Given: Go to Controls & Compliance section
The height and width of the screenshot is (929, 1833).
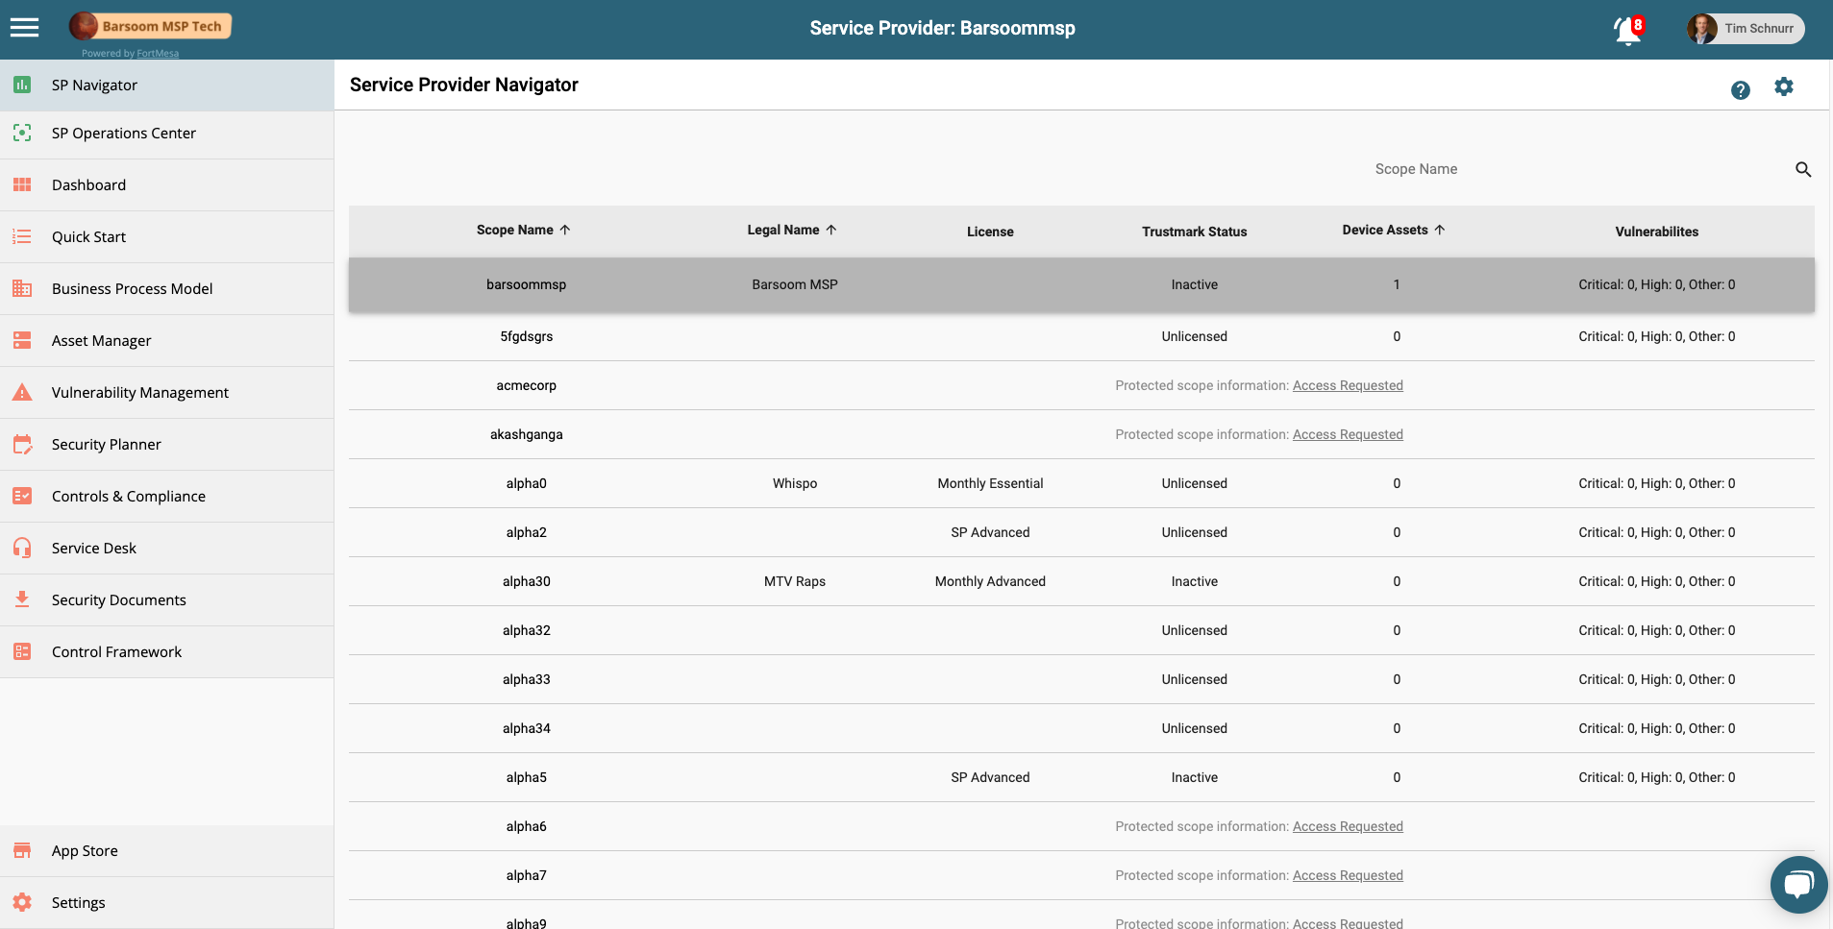Looking at the screenshot, I should (128, 497).
